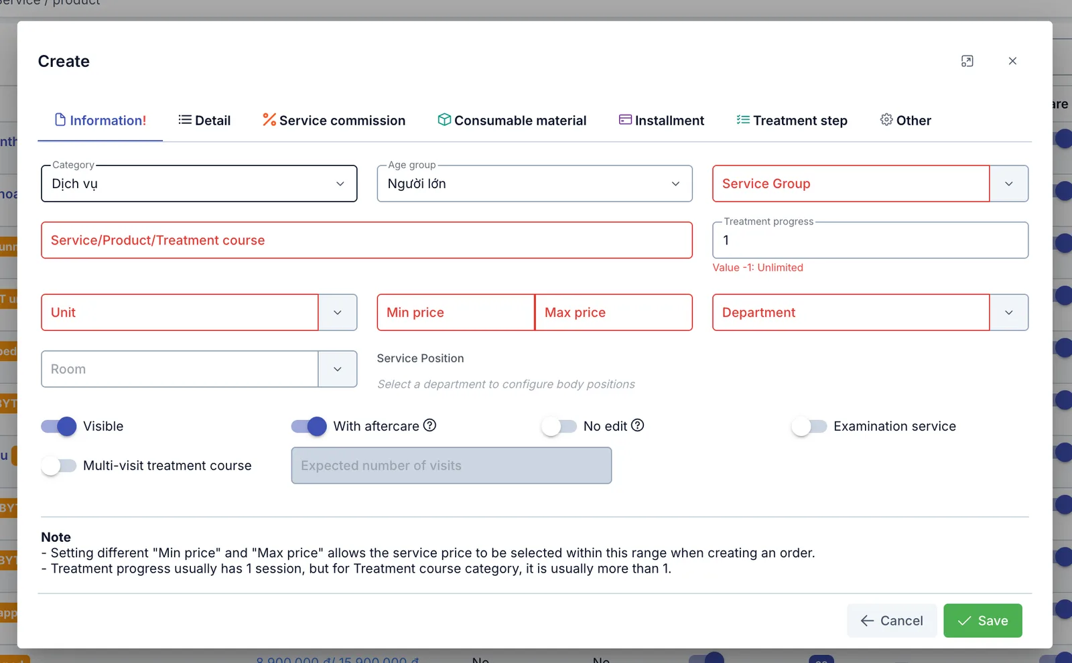Open the Service commission tab

pyautogui.click(x=334, y=121)
